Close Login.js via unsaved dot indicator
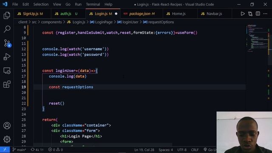This screenshot has height=153, width=272. point(116,14)
